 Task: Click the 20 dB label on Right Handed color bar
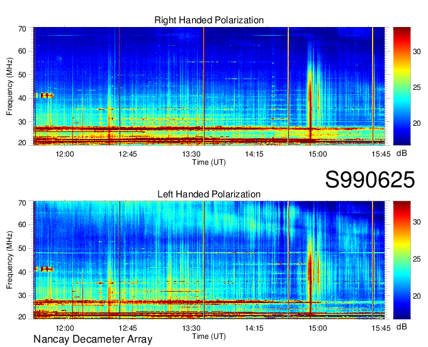pos(417,123)
